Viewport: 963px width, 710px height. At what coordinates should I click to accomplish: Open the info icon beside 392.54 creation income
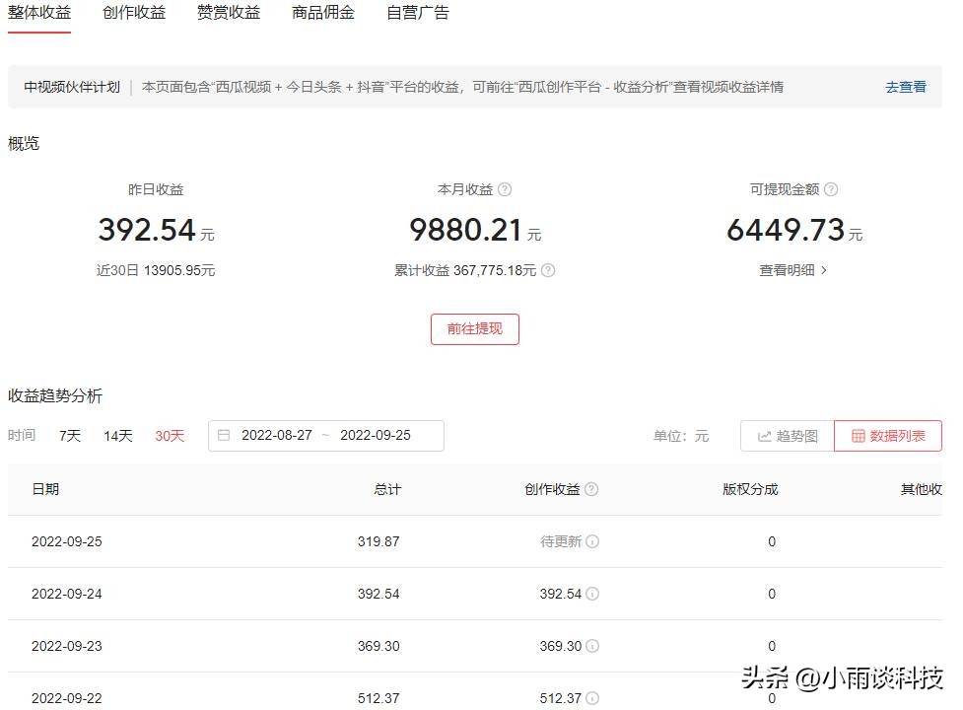(x=594, y=594)
